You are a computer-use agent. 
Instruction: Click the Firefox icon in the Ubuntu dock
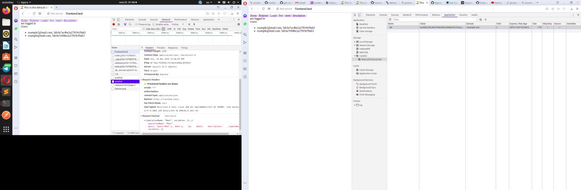(6, 10)
